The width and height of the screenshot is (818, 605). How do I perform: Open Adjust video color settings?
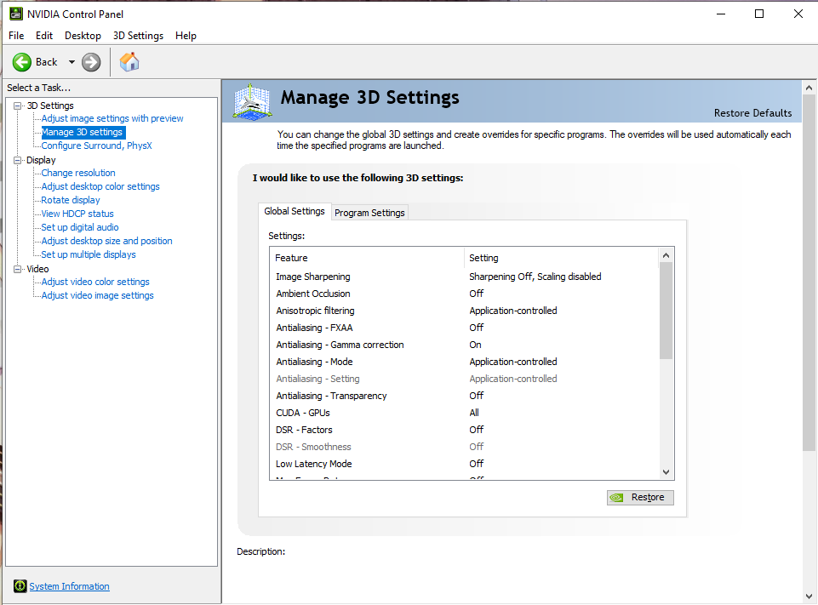pos(95,282)
